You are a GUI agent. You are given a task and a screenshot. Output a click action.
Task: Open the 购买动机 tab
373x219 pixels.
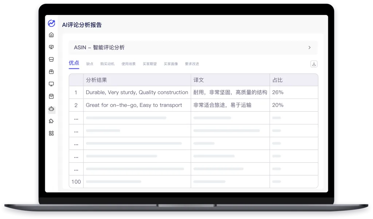pos(107,64)
